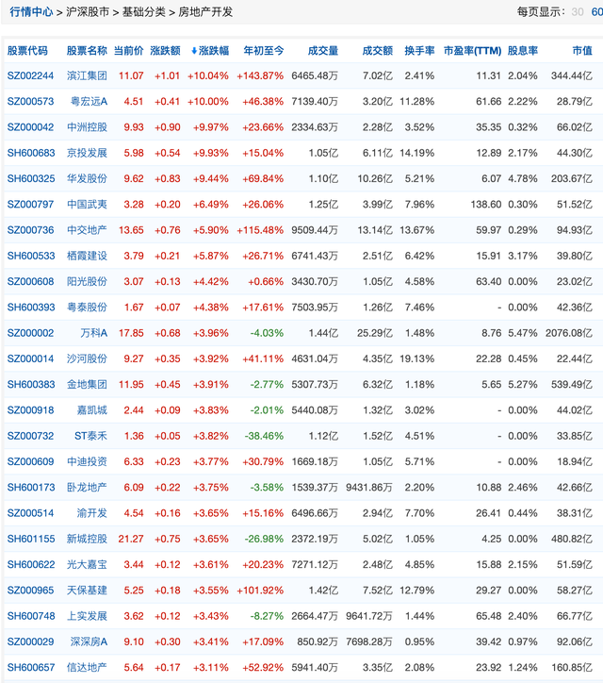603x683 pixels.
Task: Sort by the 成交量 column
Action: point(323,51)
